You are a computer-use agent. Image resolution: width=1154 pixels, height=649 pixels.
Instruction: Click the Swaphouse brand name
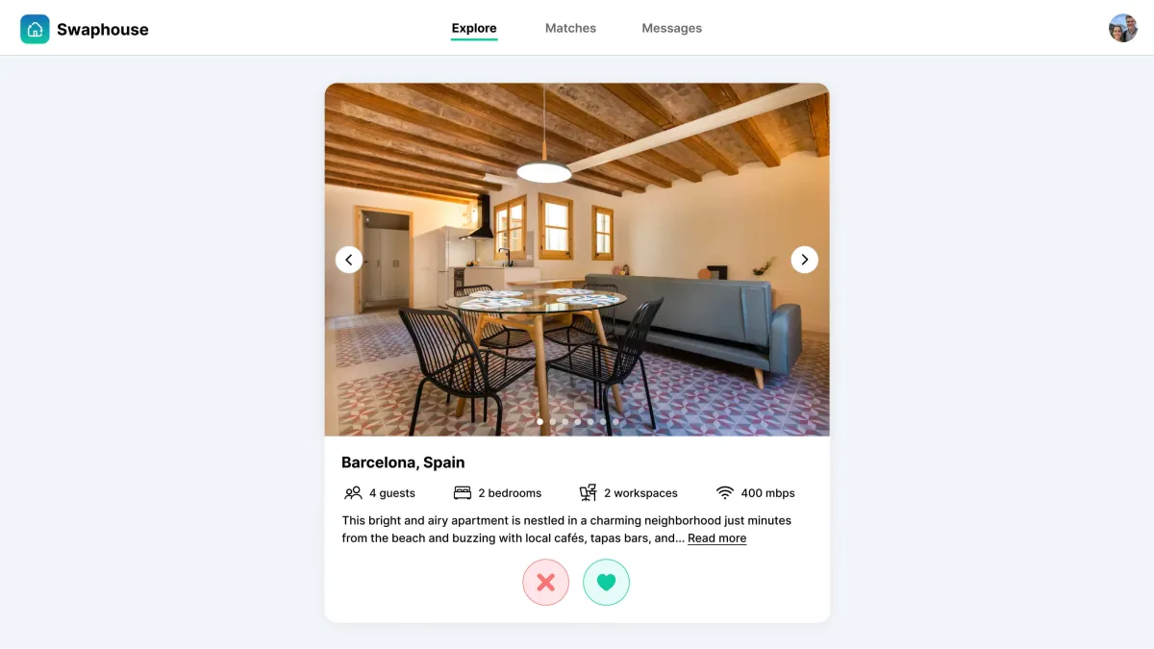(103, 29)
